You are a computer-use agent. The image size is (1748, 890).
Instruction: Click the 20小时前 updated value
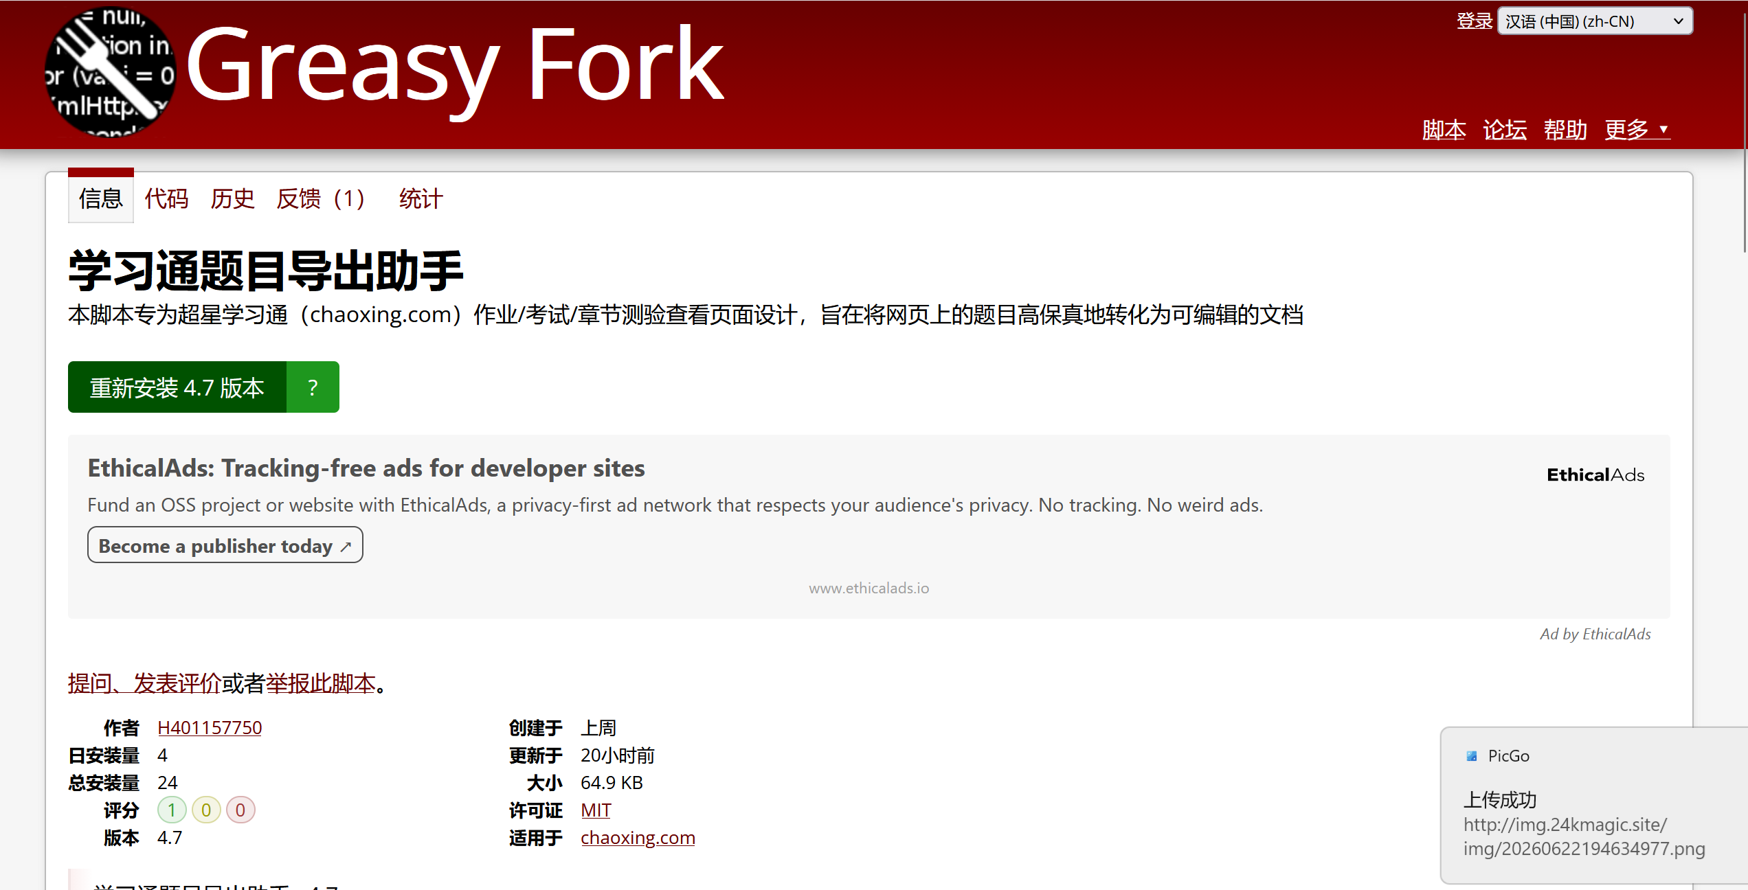(618, 755)
